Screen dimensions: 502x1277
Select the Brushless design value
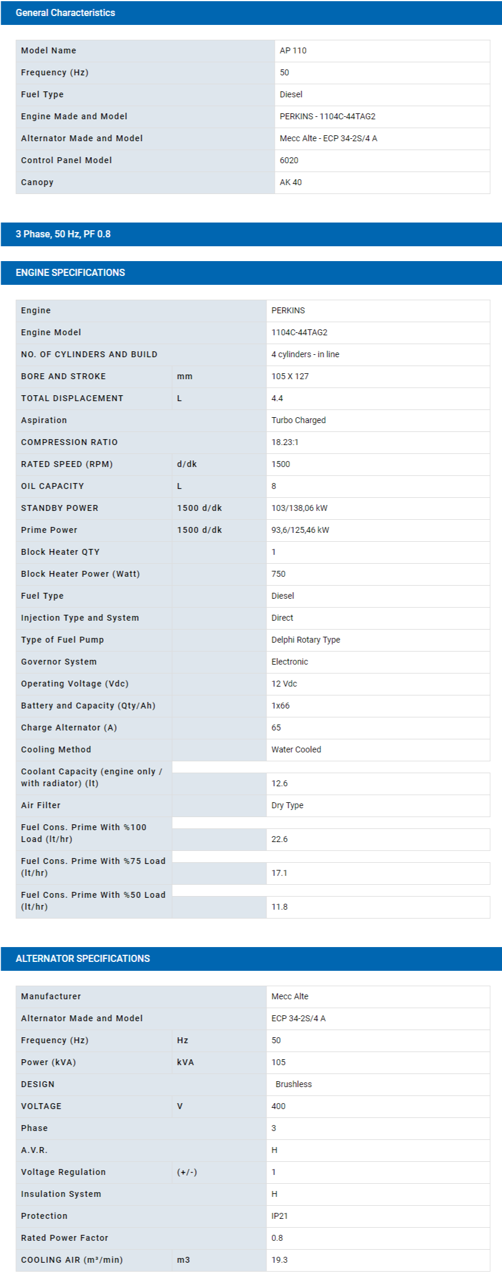pos(294,1084)
